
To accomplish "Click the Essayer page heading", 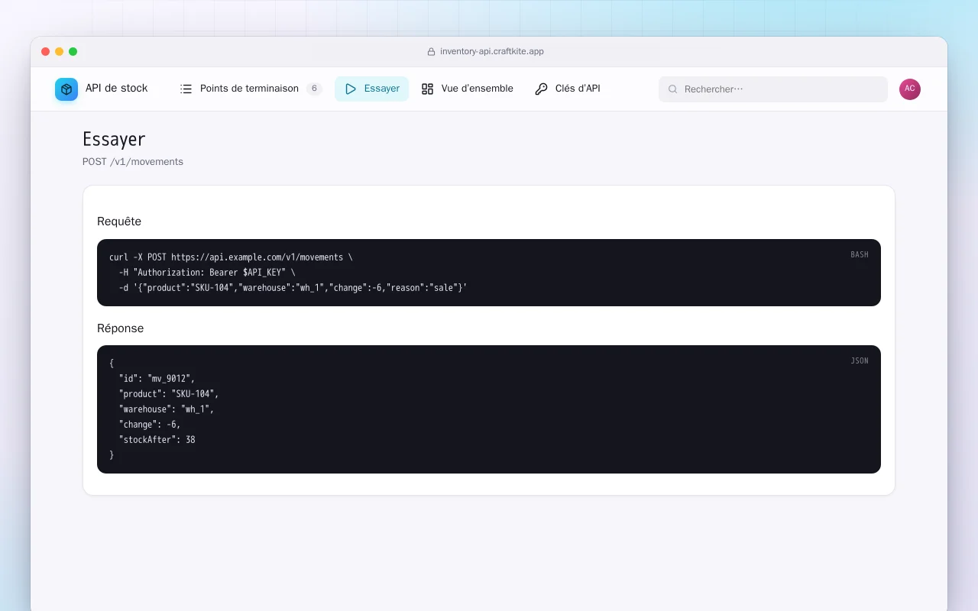I will coord(114,139).
